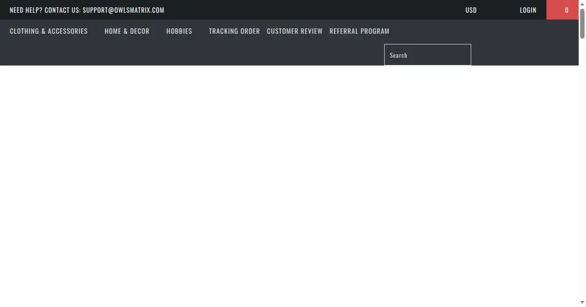Viewport: 586px width, 307px height.
Task: Open the Hobbies menu
Action: click(x=179, y=31)
